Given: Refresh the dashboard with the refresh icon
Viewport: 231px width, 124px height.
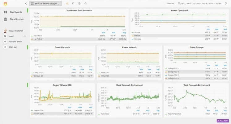Looking at the screenshot, I should (x=226, y=3).
